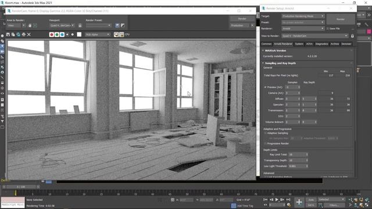Viewport: 372px width, 209px height.
Task: Go to the start frame
Action: click(266, 200)
